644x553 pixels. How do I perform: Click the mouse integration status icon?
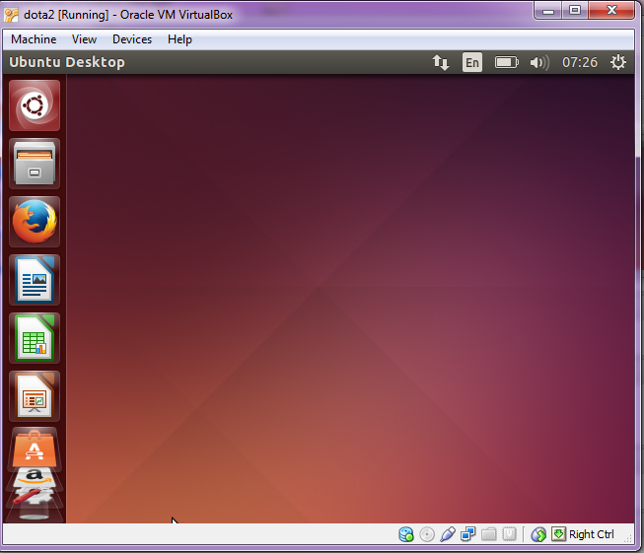pyautogui.click(x=538, y=534)
